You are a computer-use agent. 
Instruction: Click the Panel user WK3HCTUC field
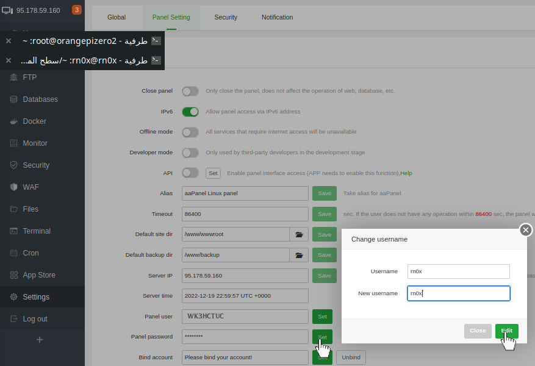click(245, 317)
